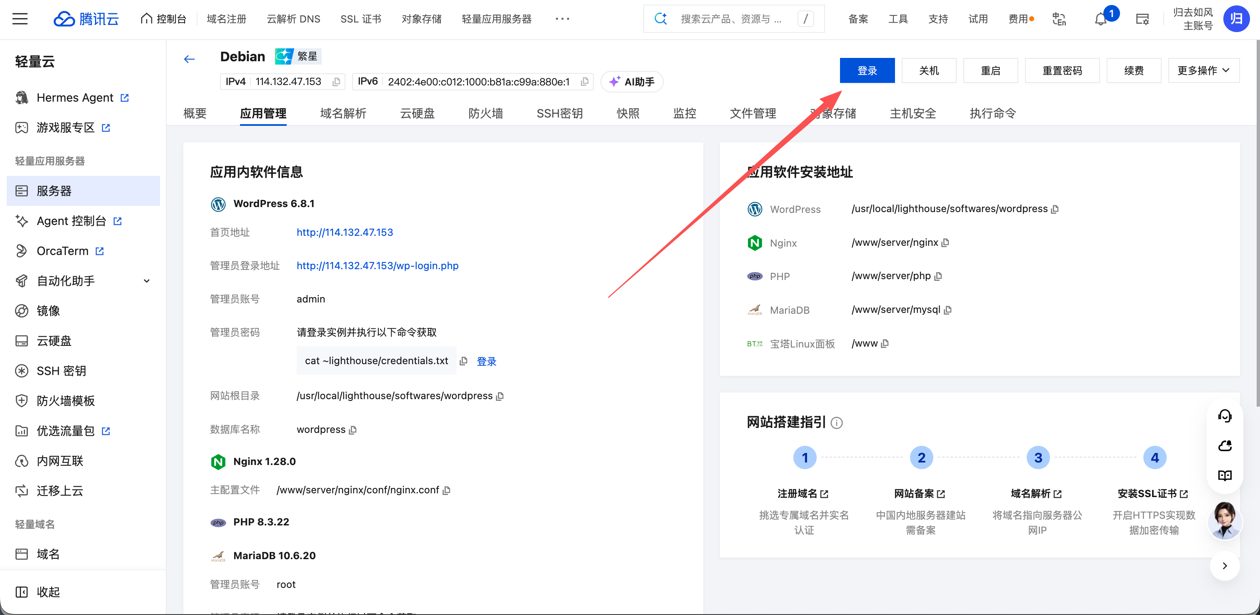Click the 关机 button
Screen dimensions: 1260x615
(929, 70)
